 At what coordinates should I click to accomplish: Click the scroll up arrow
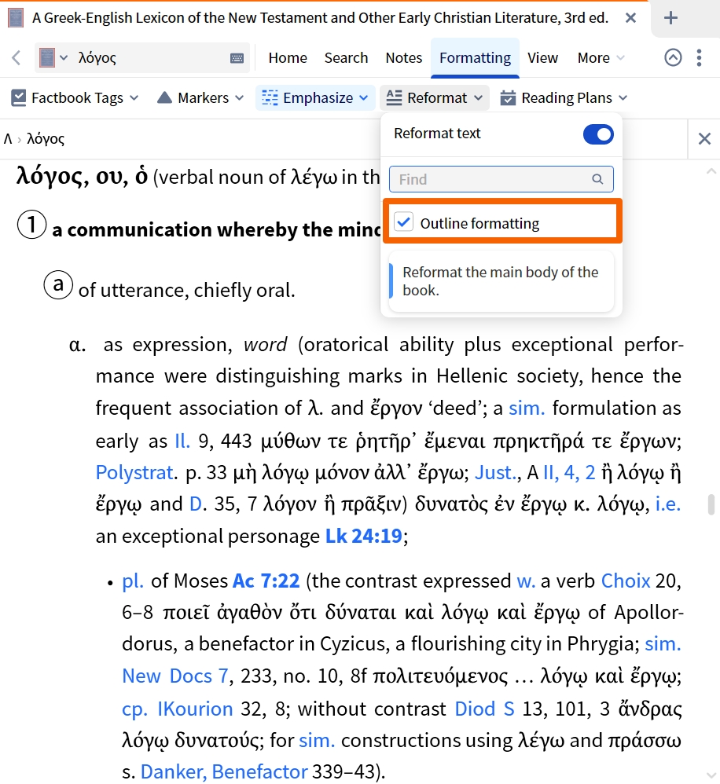711,171
